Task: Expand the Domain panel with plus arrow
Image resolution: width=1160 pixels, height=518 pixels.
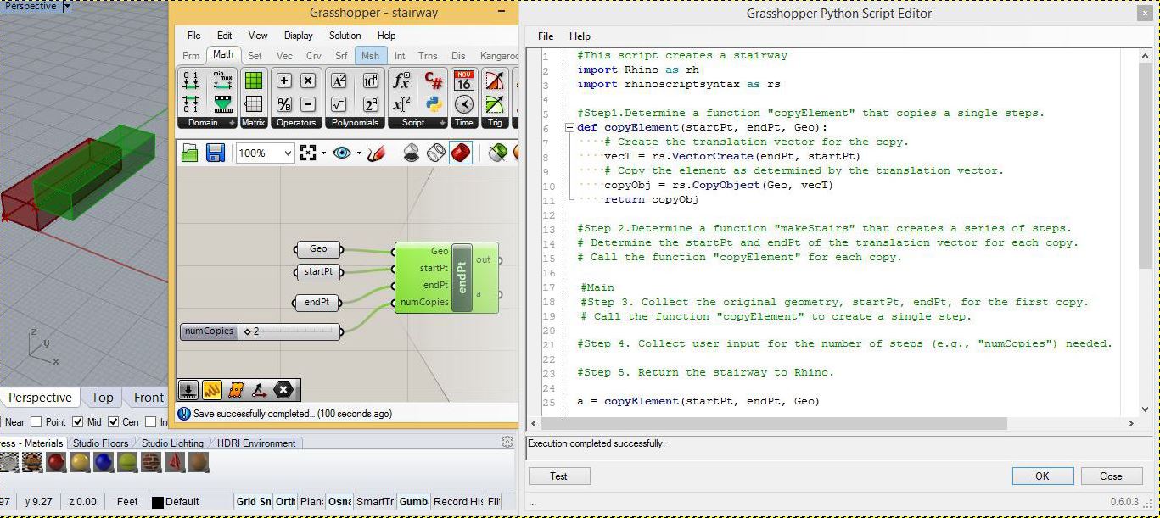Action: (232, 123)
